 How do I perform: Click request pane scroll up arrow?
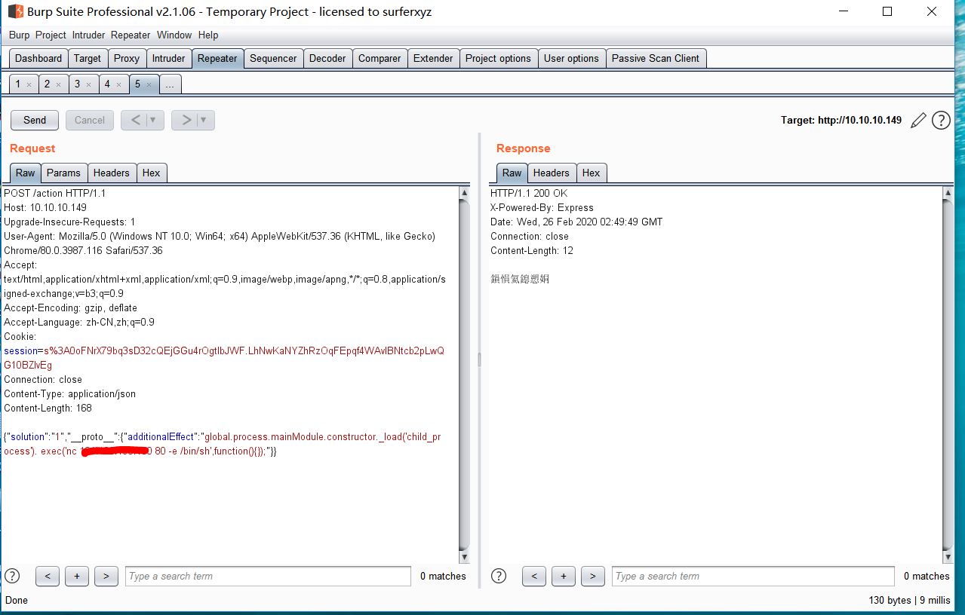coord(464,194)
